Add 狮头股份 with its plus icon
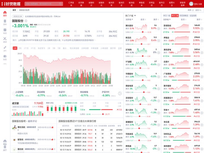This screenshot has height=153, width=204. click(x=159, y=29)
